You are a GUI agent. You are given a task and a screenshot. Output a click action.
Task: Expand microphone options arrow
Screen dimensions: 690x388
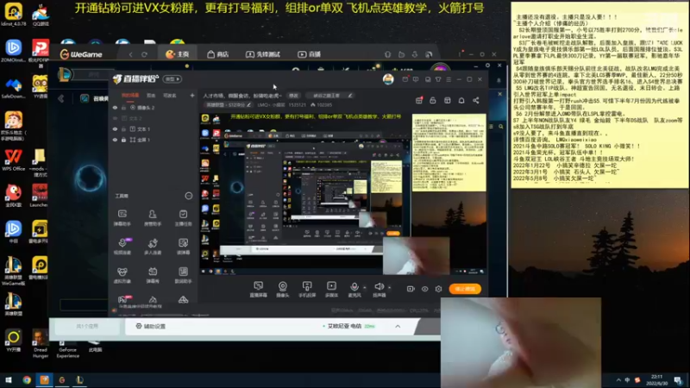pyautogui.click(x=364, y=287)
